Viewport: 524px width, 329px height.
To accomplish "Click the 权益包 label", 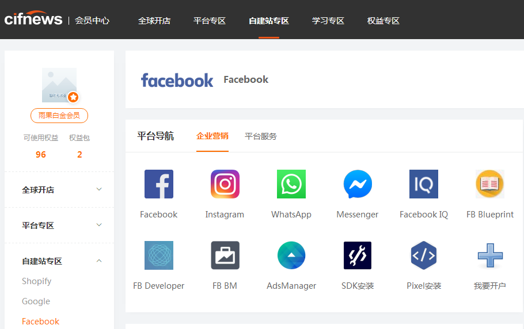I will pyautogui.click(x=79, y=138).
